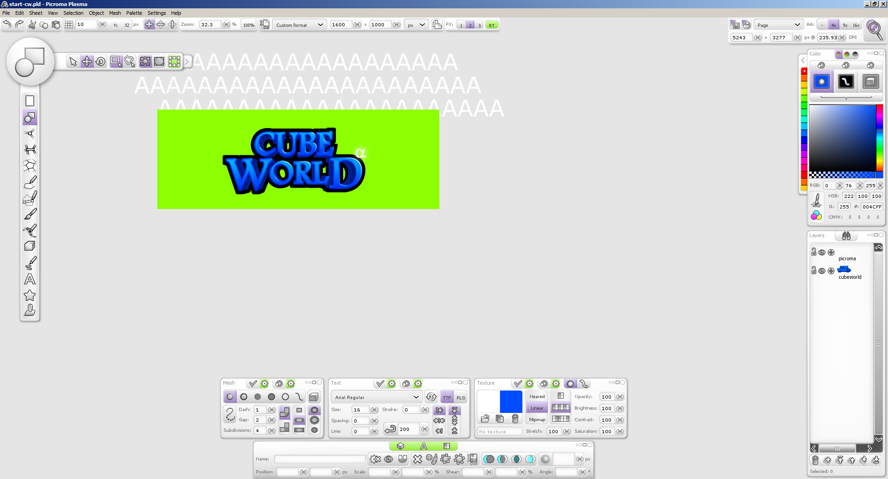Viewport: 888px width, 479px height.
Task: Click the open texture folder icon
Action: click(x=485, y=418)
